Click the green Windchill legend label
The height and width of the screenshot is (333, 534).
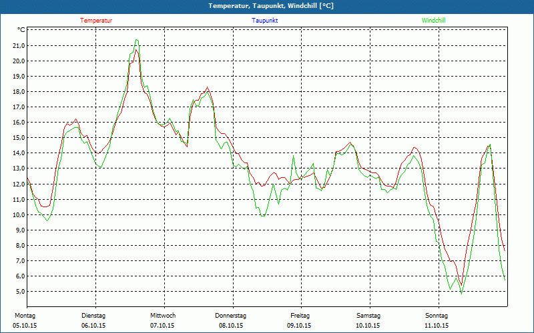433,21
